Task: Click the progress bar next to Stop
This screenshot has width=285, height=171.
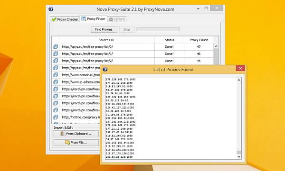Action: pyautogui.click(x=158, y=29)
